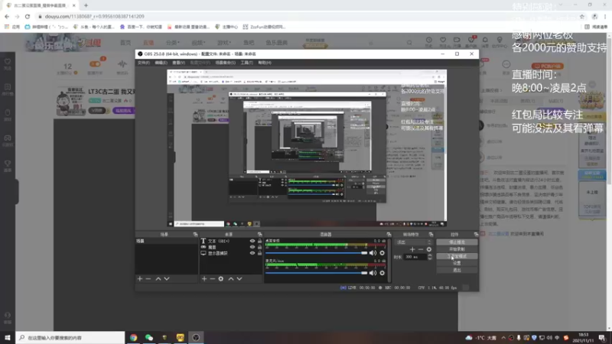The width and height of the screenshot is (612, 344).
Task: Lock the second source row
Action: point(259,247)
